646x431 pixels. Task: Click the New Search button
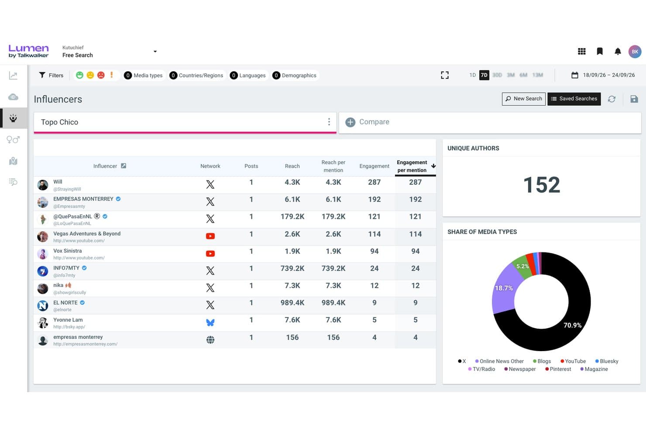(524, 99)
